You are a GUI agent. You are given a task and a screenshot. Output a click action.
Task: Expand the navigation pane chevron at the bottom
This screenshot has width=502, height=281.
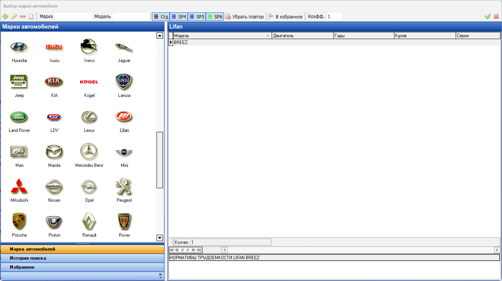pyautogui.click(x=161, y=276)
